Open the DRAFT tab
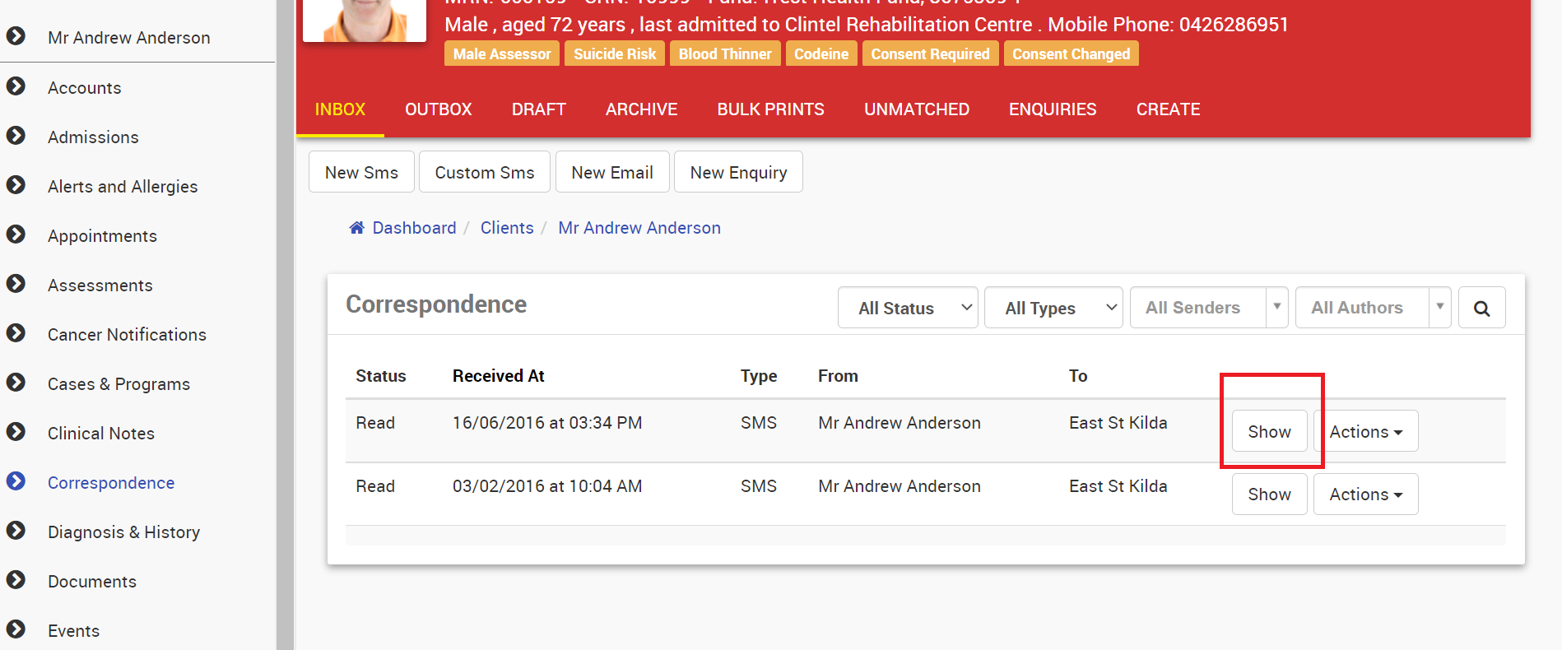The height and width of the screenshot is (650, 1562). (x=539, y=109)
